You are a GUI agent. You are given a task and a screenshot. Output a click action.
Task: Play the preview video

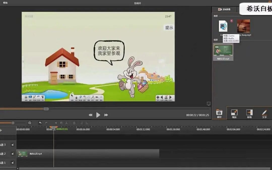98,115
